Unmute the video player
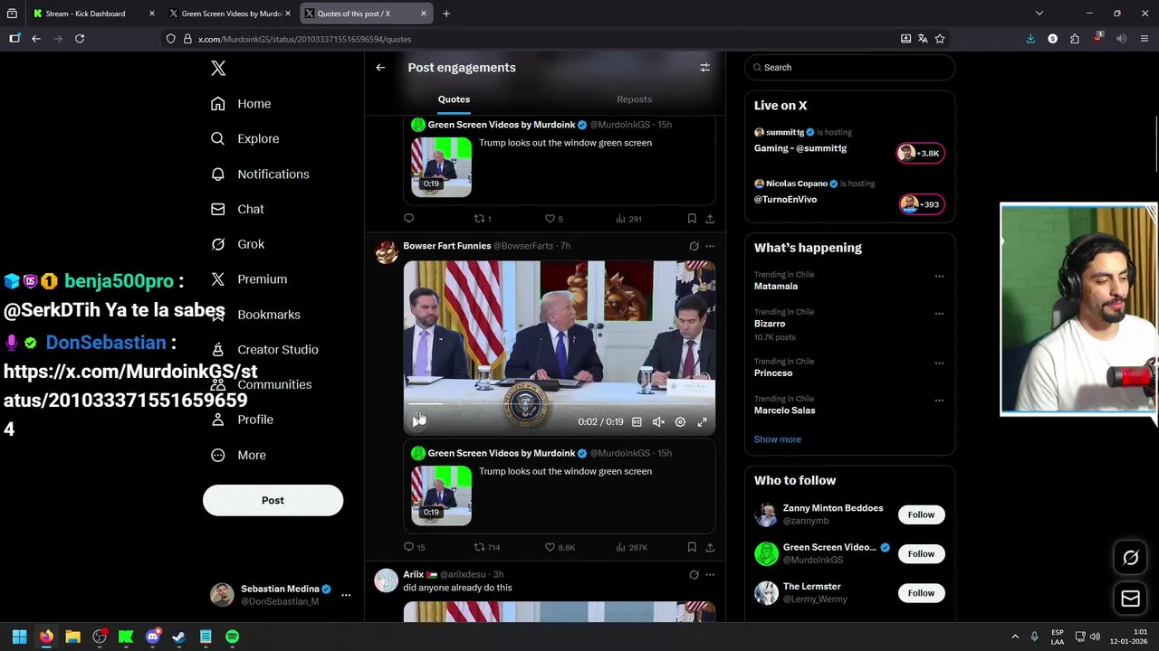The height and width of the screenshot is (651, 1159). coord(658,422)
